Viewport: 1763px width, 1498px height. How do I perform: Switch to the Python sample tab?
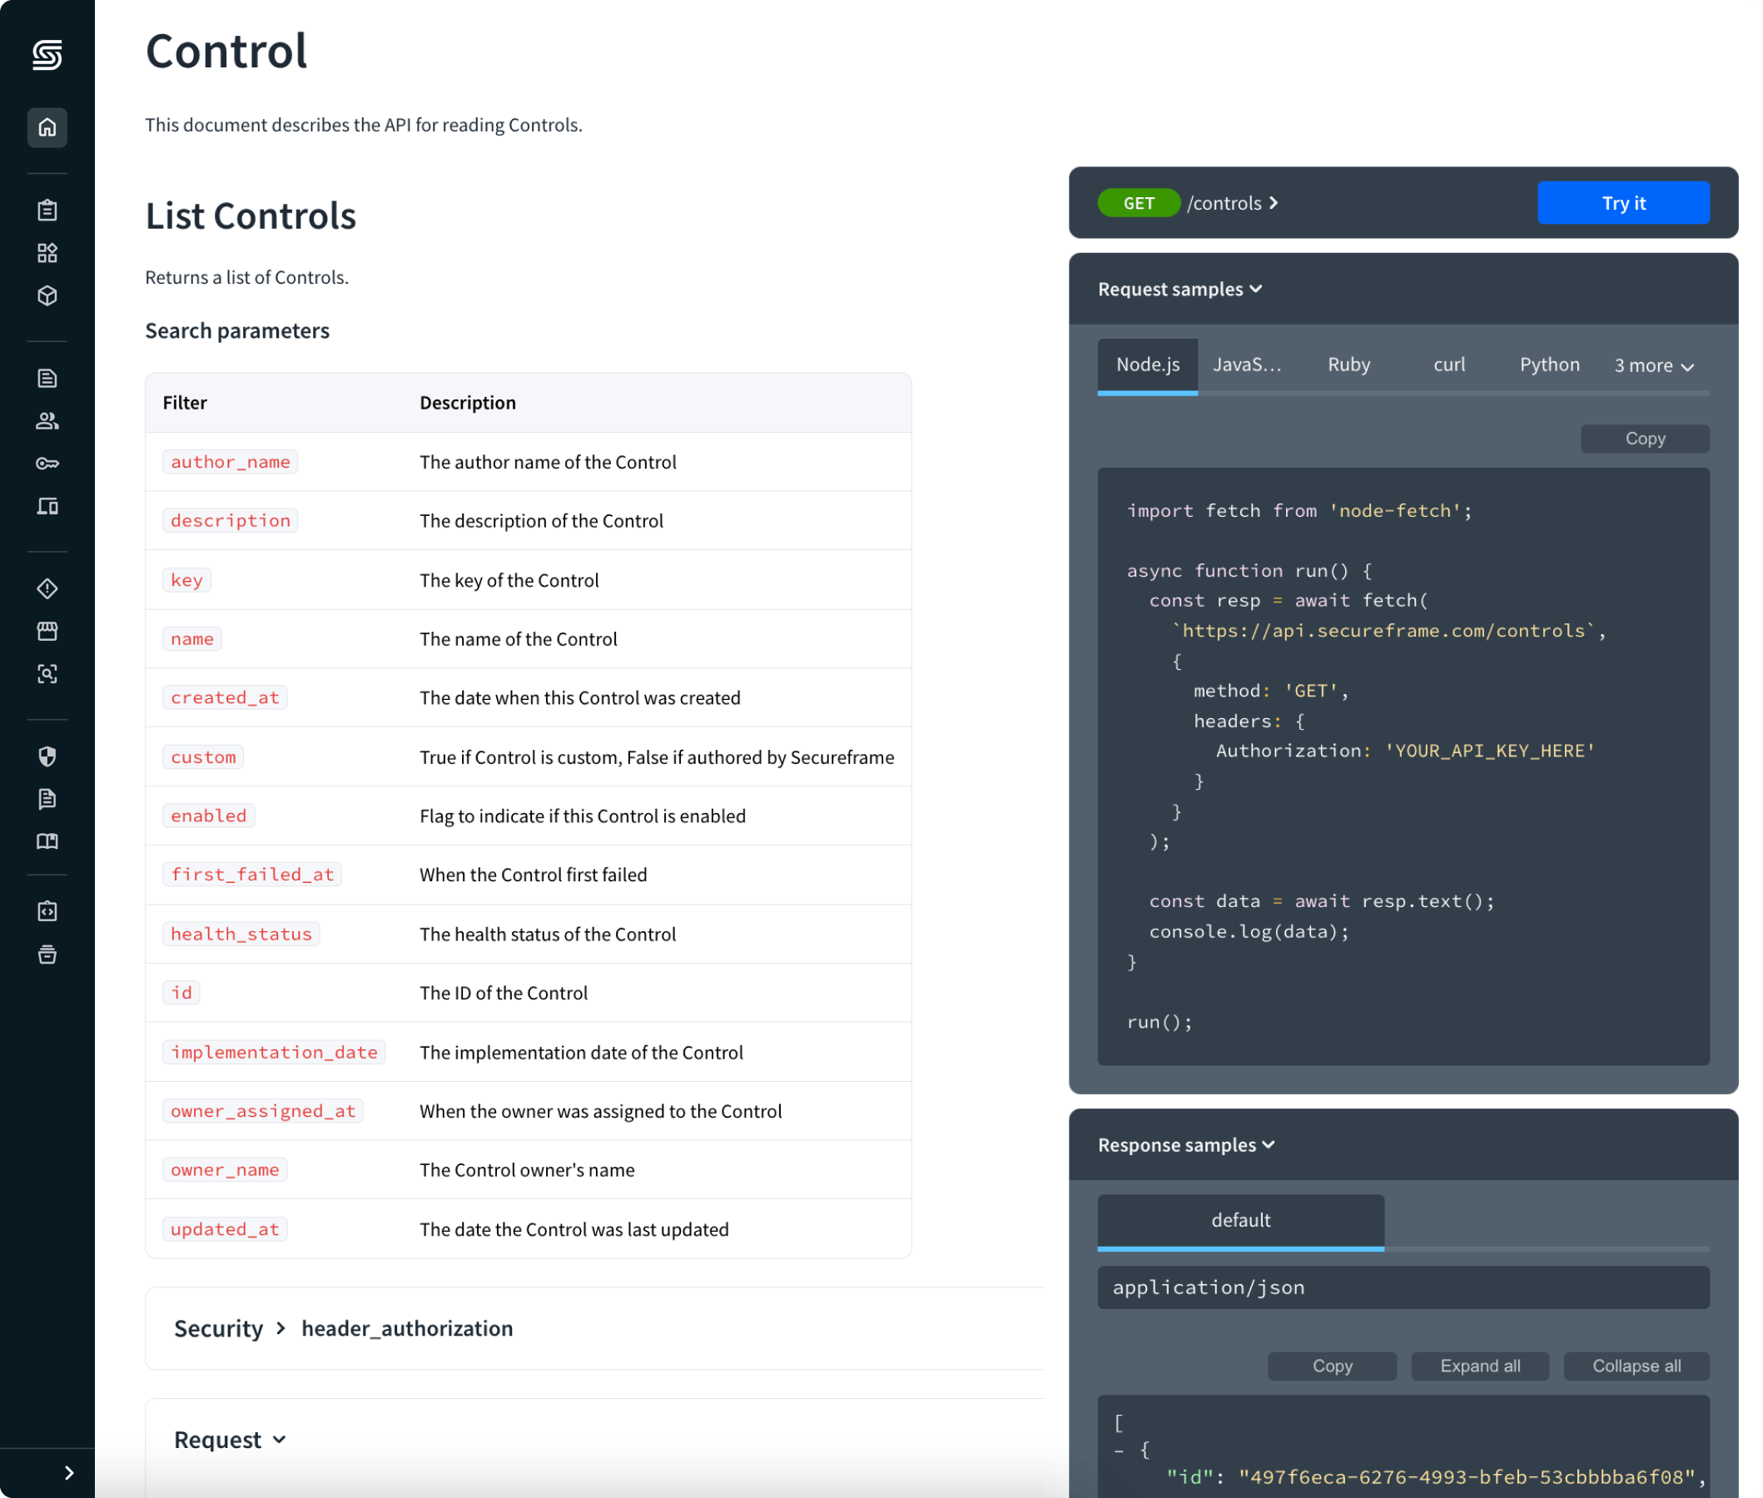[x=1549, y=365]
